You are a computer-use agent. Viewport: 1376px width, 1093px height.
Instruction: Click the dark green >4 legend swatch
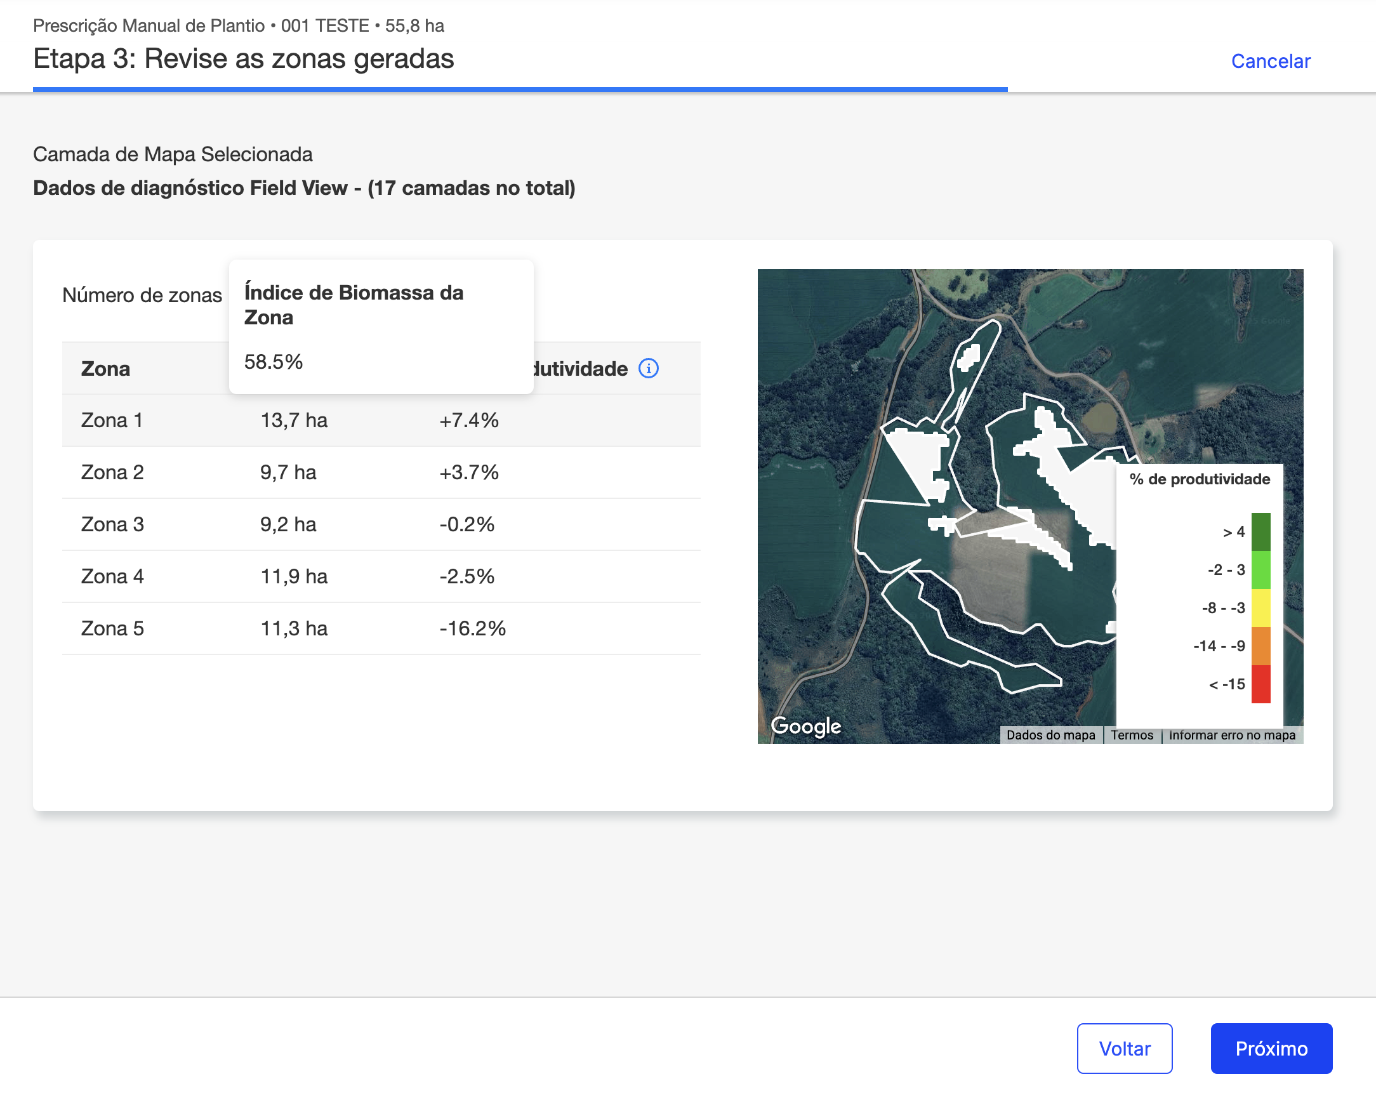coord(1260,531)
